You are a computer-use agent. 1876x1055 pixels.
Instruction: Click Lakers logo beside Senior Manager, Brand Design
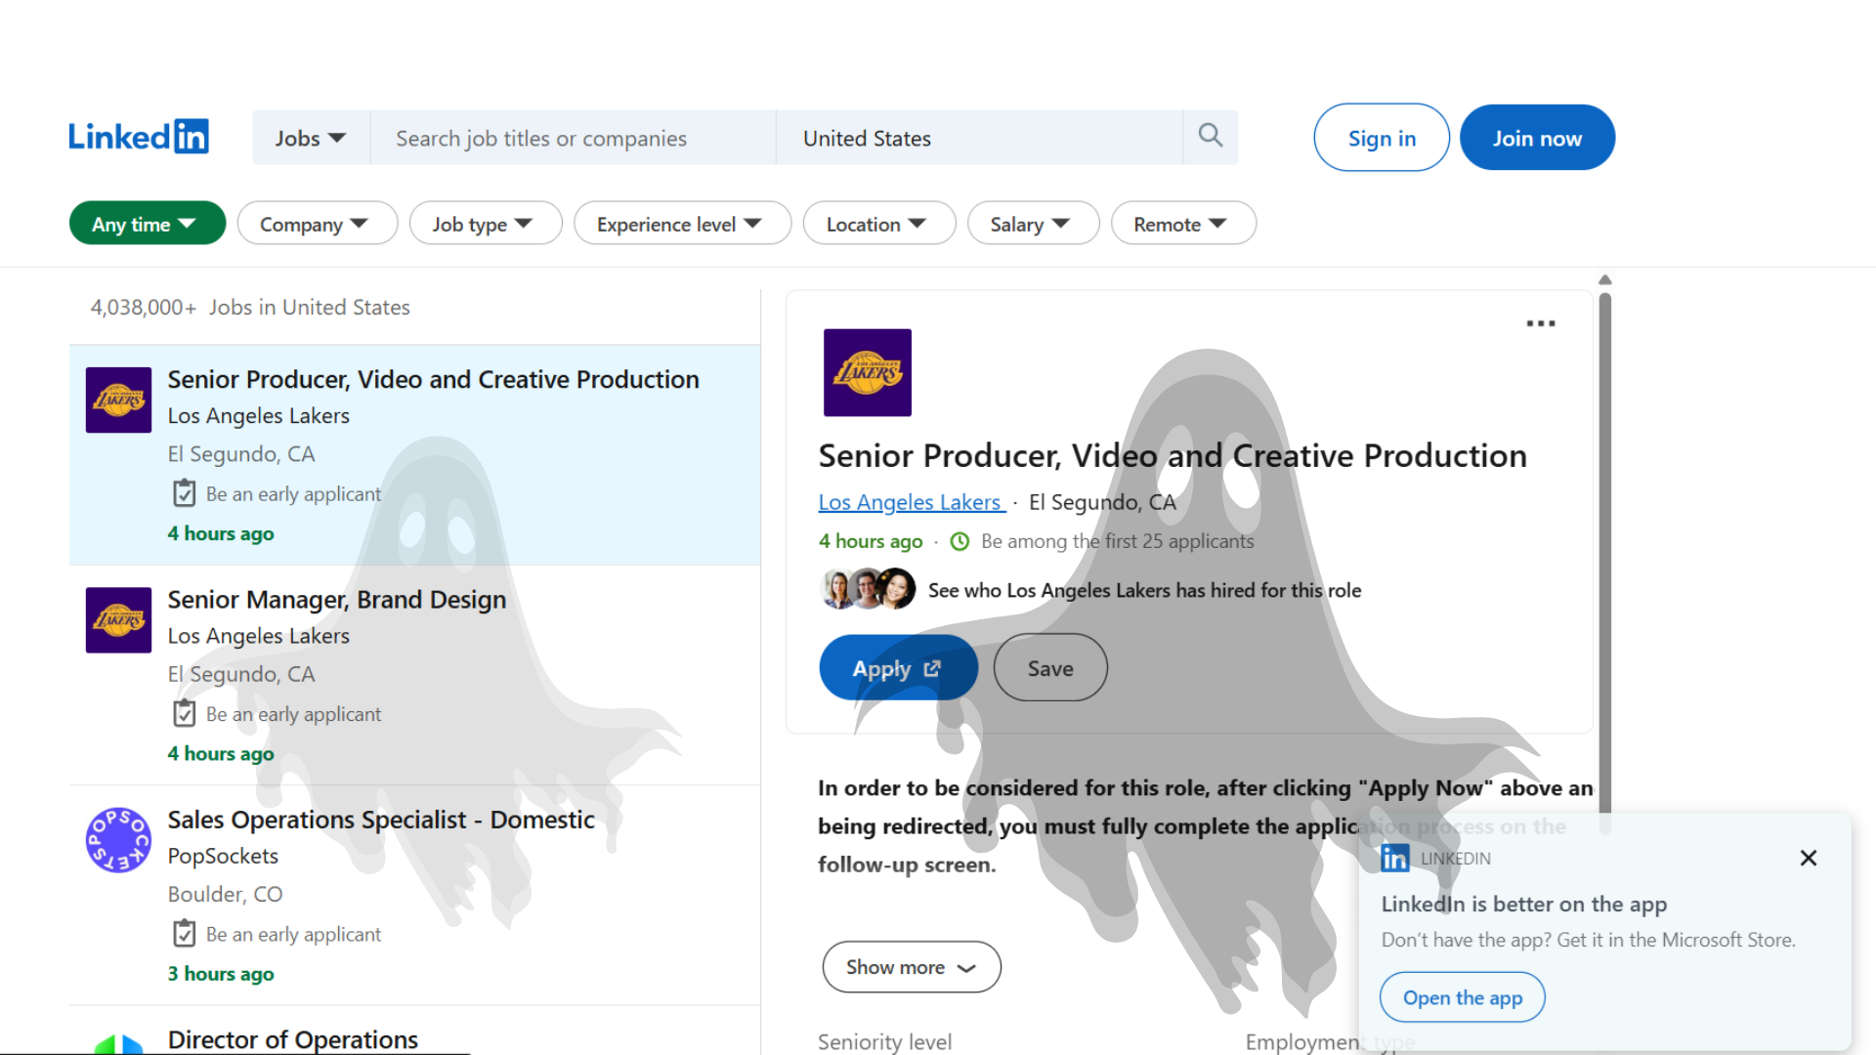point(118,619)
